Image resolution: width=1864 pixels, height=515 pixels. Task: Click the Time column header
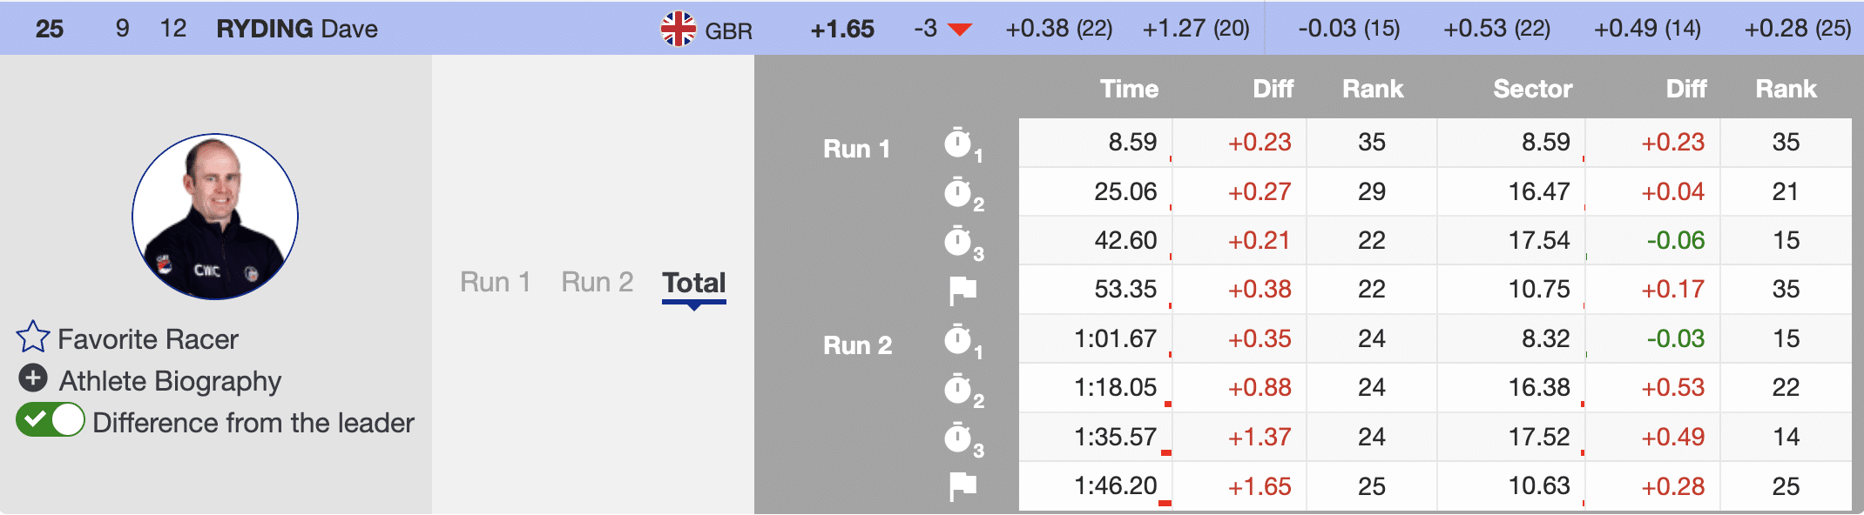[x=1129, y=89]
